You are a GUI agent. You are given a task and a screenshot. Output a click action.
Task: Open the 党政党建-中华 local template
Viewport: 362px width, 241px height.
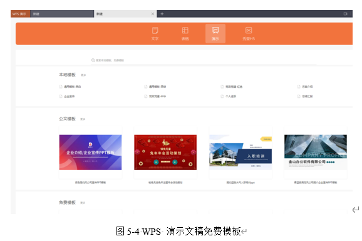pyautogui.click(x=155, y=97)
